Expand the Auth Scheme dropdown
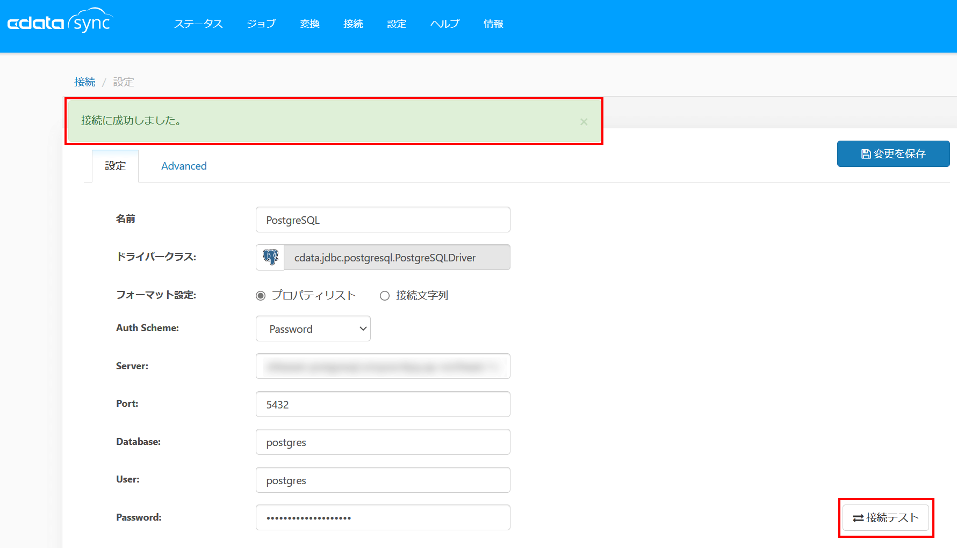Screen dimensions: 957x548 pyautogui.click(x=313, y=328)
